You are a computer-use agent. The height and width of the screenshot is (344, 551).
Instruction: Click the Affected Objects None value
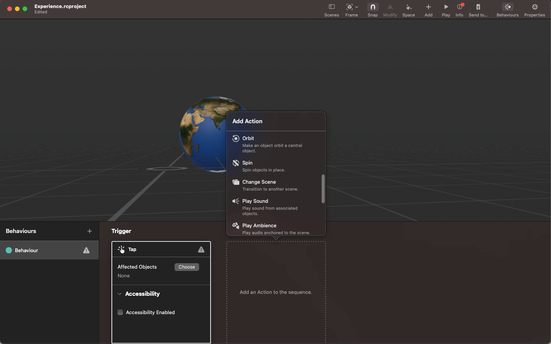click(x=124, y=276)
